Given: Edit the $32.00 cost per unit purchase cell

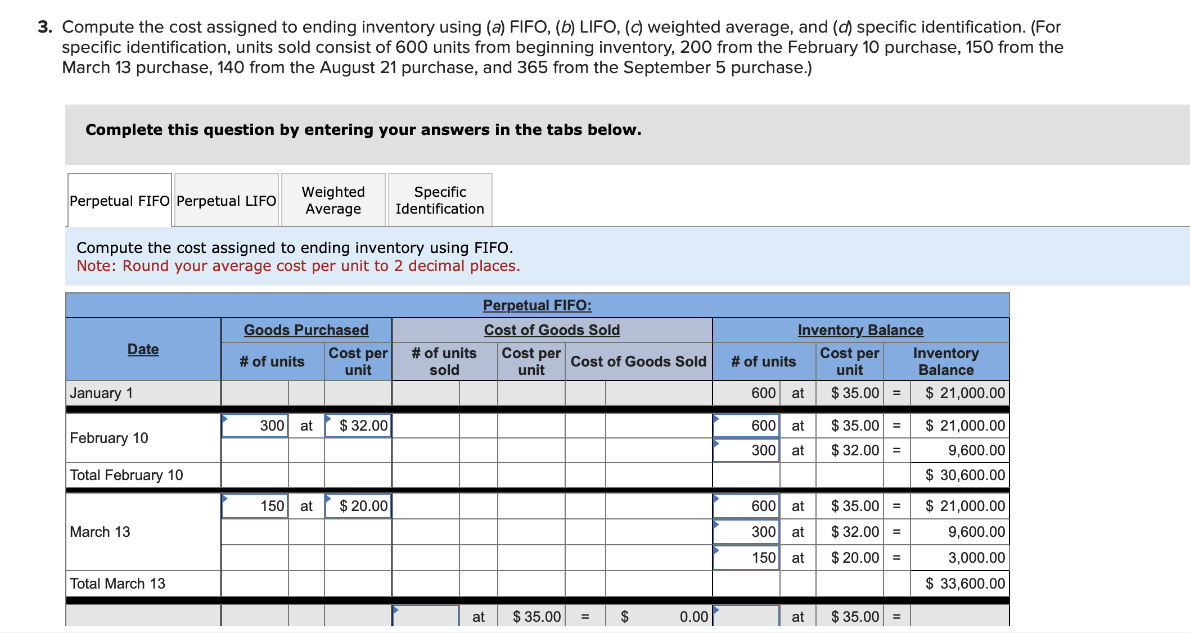Looking at the screenshot, I should click(358, 426).
